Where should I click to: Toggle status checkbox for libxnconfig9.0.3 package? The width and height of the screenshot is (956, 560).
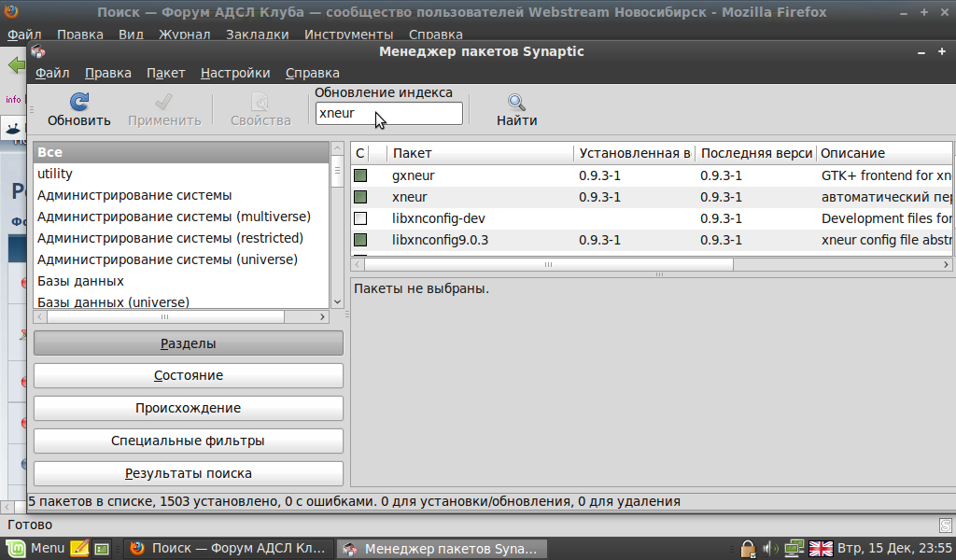tap(360, 240)
